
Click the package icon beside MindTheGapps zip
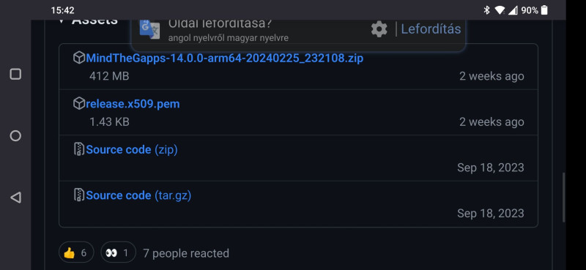(79, 58)
